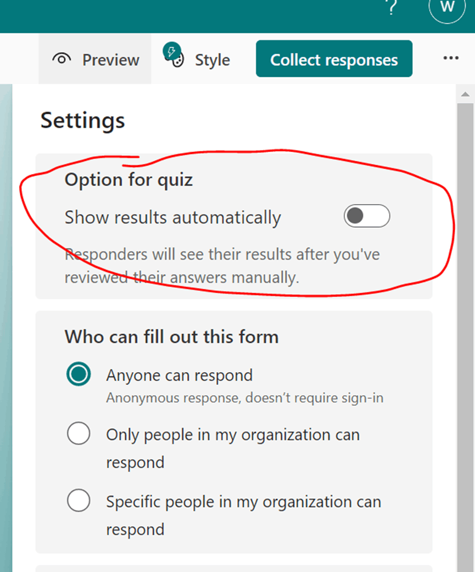Click Who can fill out this form heading
Viewport: 475px width, 572px height.
171,337
